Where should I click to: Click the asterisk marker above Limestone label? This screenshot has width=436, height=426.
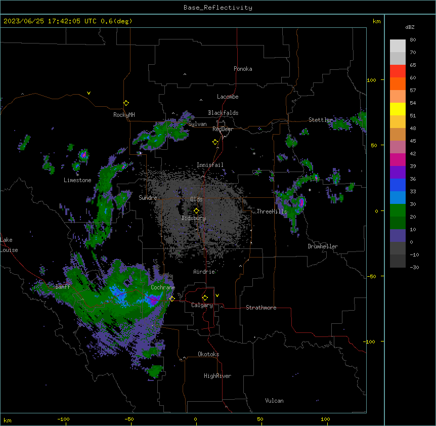tap(77, 175)
